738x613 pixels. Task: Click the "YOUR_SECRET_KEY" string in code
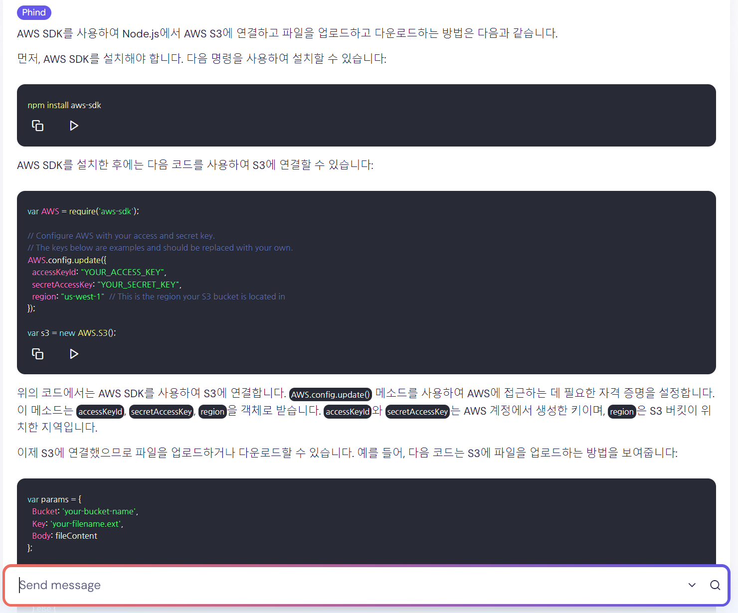tap(138, 285)
